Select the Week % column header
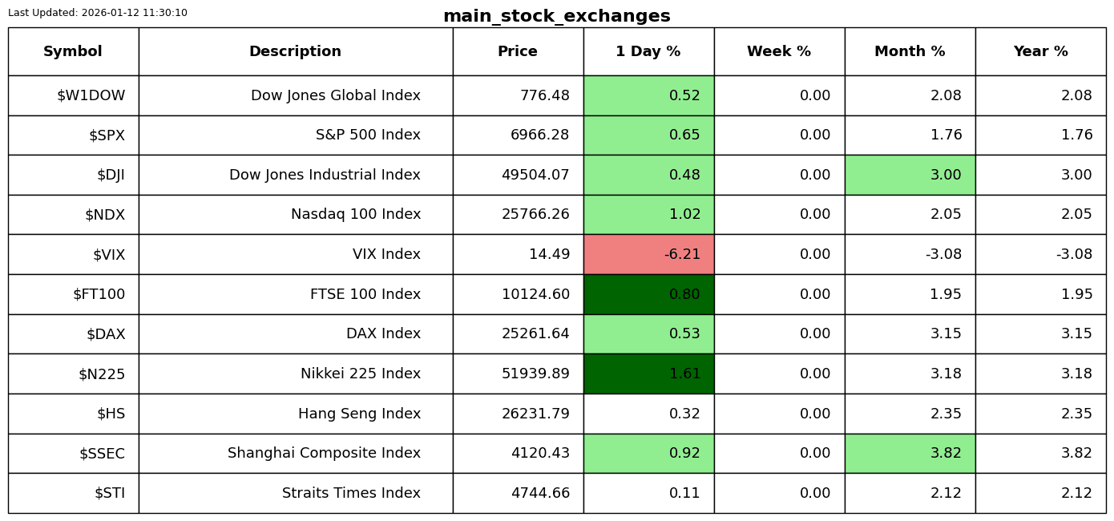The image size is (1114, 521). point(779,51)
